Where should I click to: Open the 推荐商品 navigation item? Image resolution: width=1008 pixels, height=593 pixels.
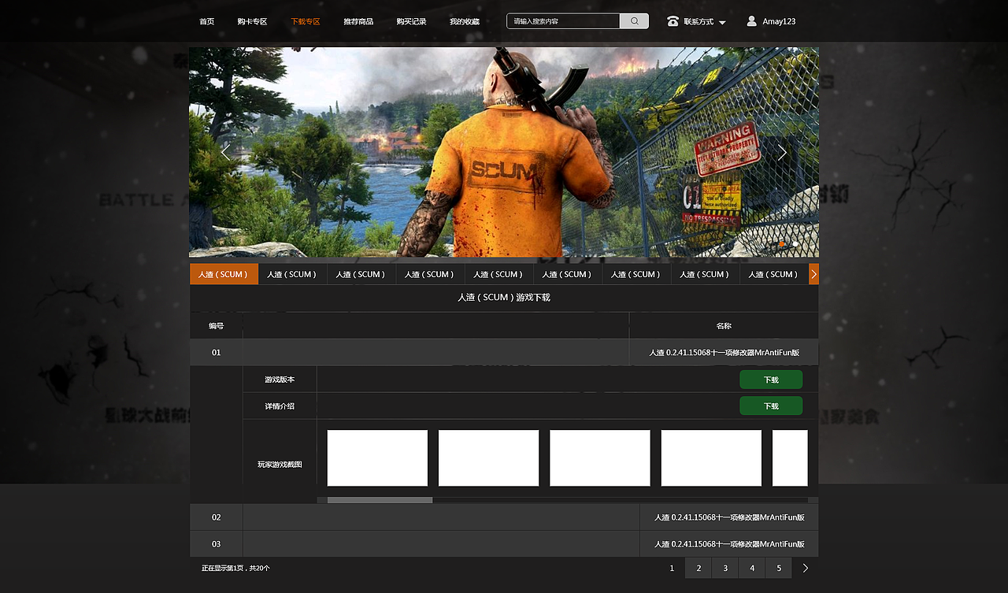[358, 21]
